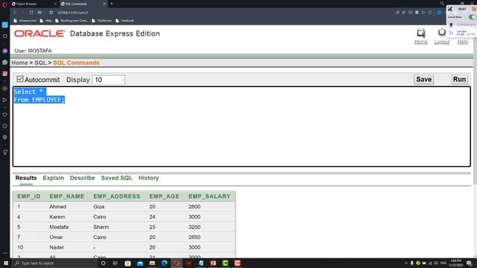Viewport: 477px width, 268px height.
Task: Open File Explorer on taskbar
Action: tap(152, 263)
